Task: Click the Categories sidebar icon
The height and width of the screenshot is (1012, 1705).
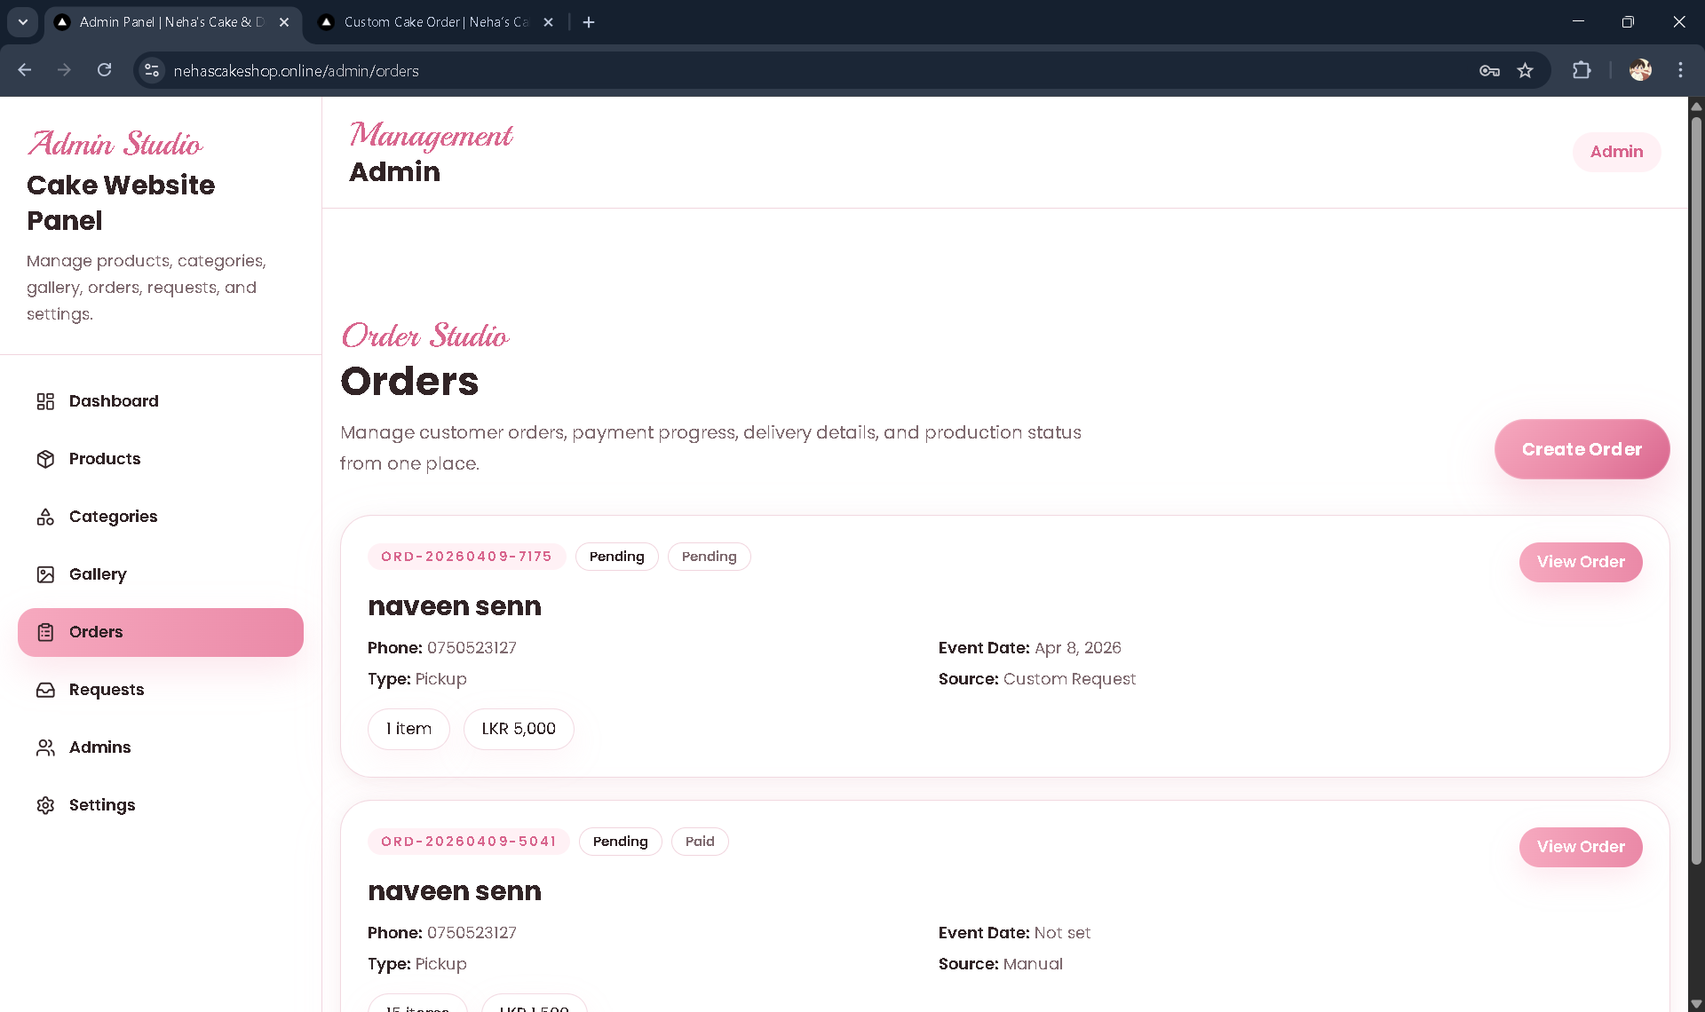Action: [46, 517]
